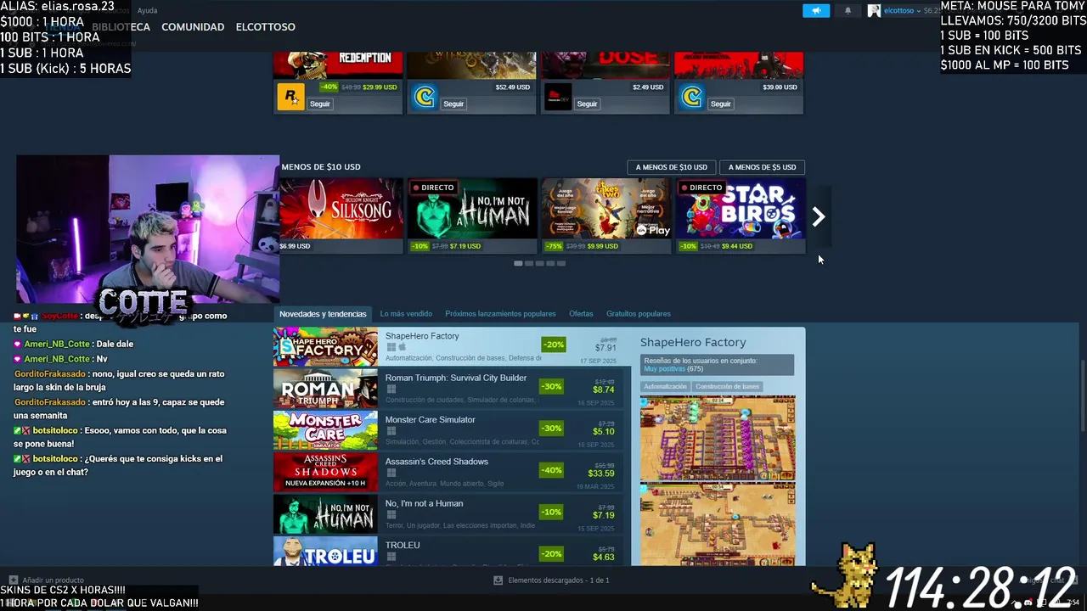Image resolution: width=1087 pixels, height=611 pixels.
Task: Select the Novedades y tendencias tab
Action: (323, 314)
